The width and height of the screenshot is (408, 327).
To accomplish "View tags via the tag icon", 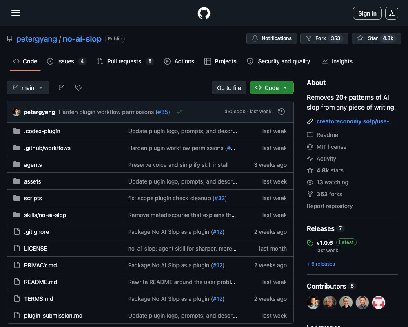I will pyautogui.click(x=78, y=87).
